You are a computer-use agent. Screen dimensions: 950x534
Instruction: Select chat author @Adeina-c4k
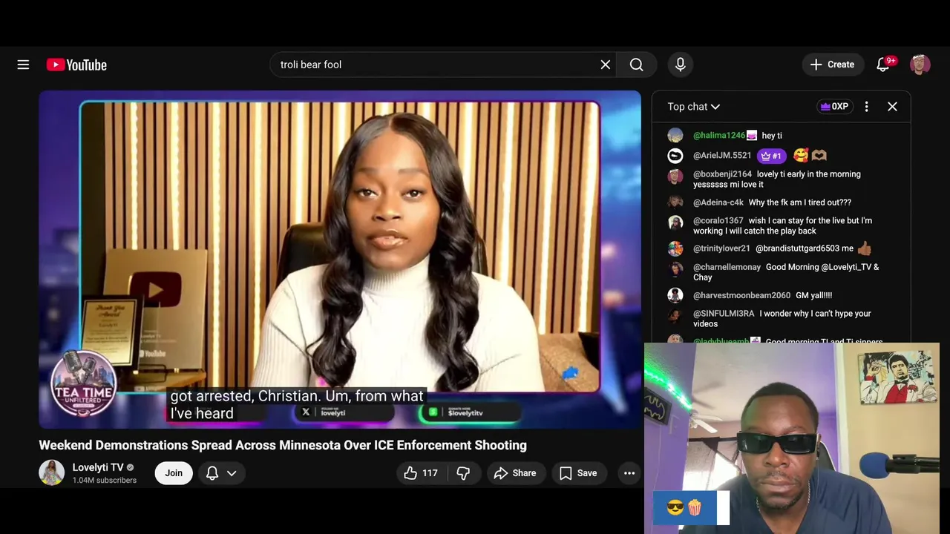(718, 202)
